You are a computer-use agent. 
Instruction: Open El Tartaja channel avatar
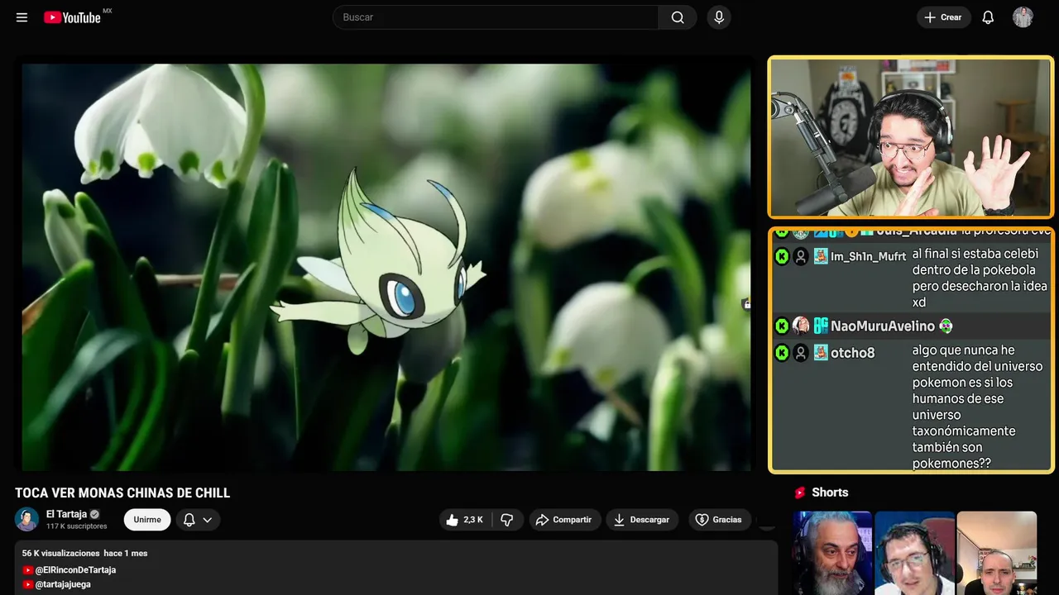(26, 519)
